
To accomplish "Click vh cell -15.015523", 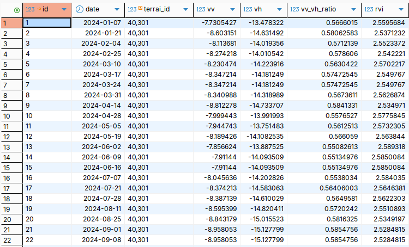I will pyautogui.click(x=264, y=219).
